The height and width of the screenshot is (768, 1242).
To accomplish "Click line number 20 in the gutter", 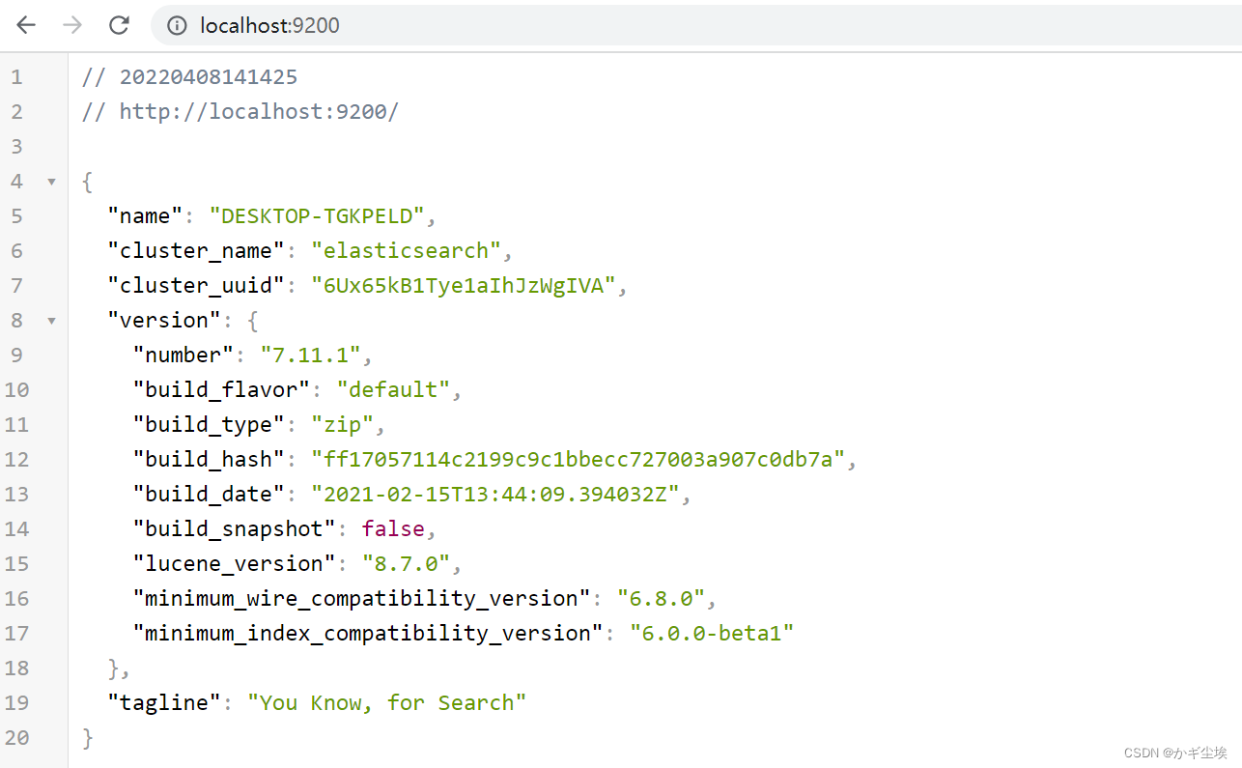I will tap(16, 738).
